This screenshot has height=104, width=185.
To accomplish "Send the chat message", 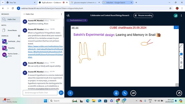I will coord(61,93).
